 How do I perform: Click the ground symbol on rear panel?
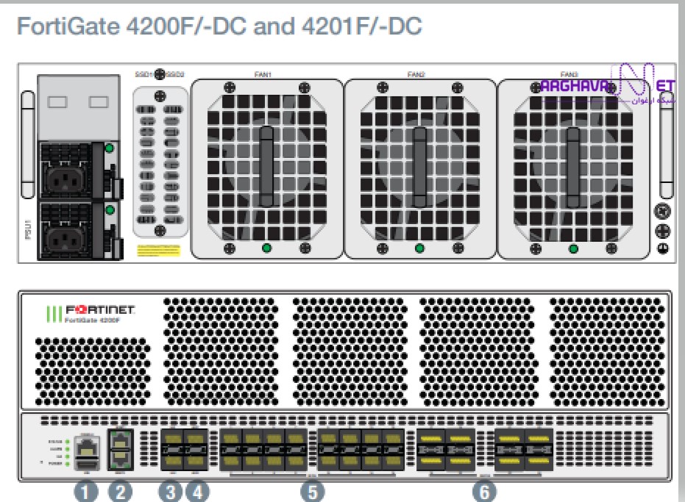[x=663, y=249]
